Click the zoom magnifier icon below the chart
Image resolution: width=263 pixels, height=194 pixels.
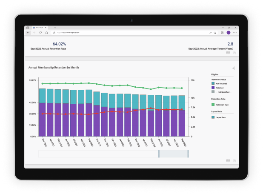234,161
